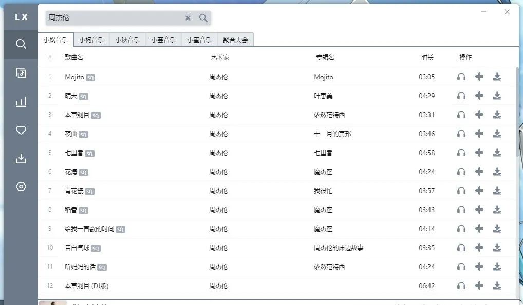Switch to the 聚合大会 tab
This screenshot has height=305, width=523.
coord(235,40)
